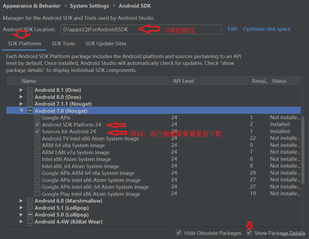Toggle Show Package Details checkbox
This screenshot has height=239, width=309.
pyautogui.click(x=249, y=233)
